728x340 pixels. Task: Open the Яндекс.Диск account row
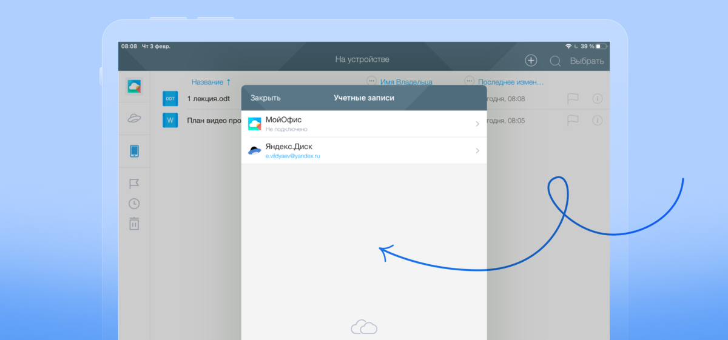click(364, 151)
